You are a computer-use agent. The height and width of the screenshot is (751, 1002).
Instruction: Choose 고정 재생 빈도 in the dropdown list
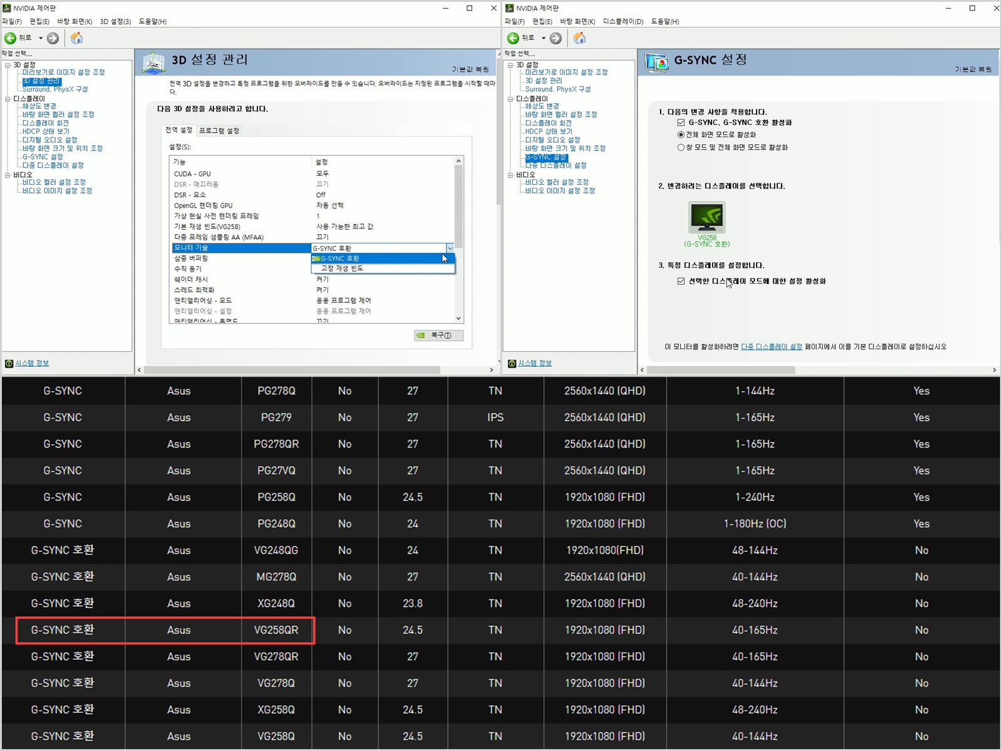click(383, 268)
